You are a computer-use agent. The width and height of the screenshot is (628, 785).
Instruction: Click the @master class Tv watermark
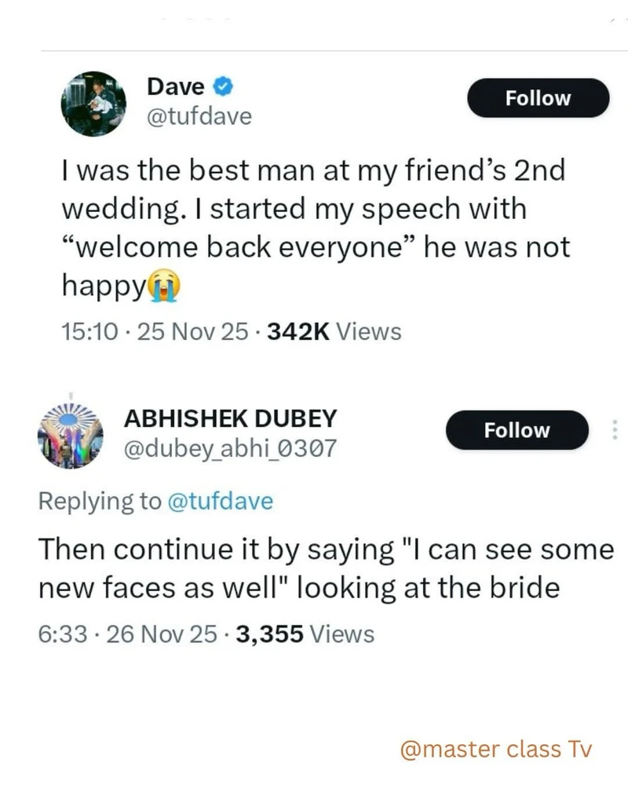click(x=495, y=749)
